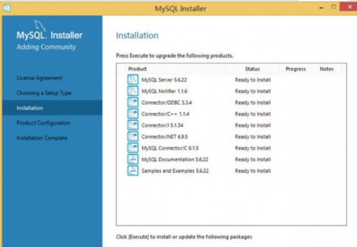Click the MySQL Connector/C 6.1.5 product icon
The width and height of the screenshot is (357, 247).
(133, 148)
